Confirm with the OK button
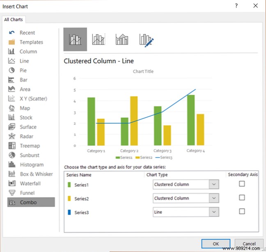Image resolution: width=266 pixels, height=252 pixels. (x=216, y=244)
